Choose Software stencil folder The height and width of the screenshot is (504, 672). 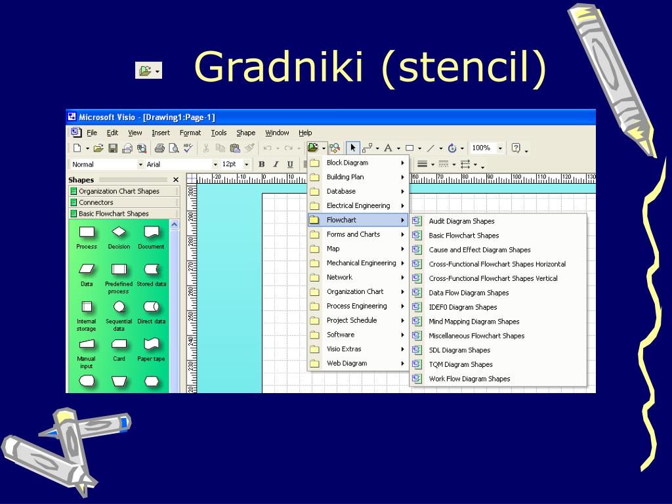tap(358, 335)
